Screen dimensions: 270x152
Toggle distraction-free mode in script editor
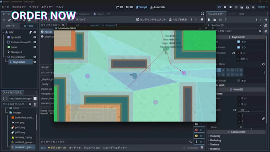(x=202, y=14)
